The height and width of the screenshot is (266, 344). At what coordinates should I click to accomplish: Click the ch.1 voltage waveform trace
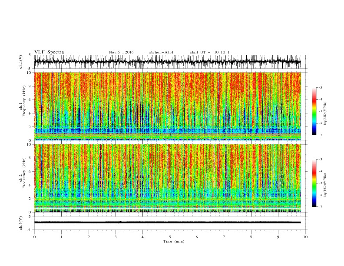168,62
